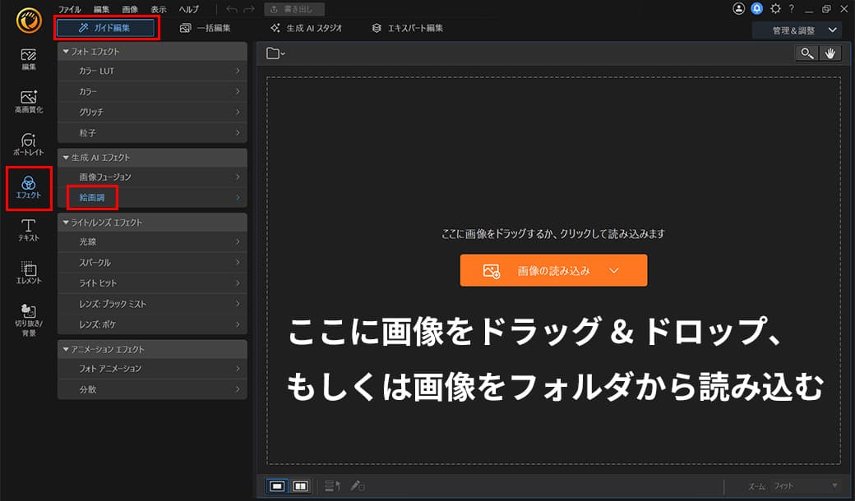This screenshot has height=501, width=855.
Task: Select the 編集 (Edit) module in sidebar
Action: pos(28,58)
